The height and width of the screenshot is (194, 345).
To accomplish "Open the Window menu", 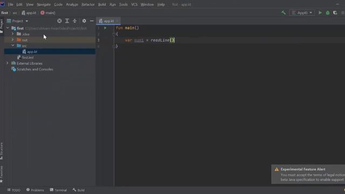I will 147,4.
